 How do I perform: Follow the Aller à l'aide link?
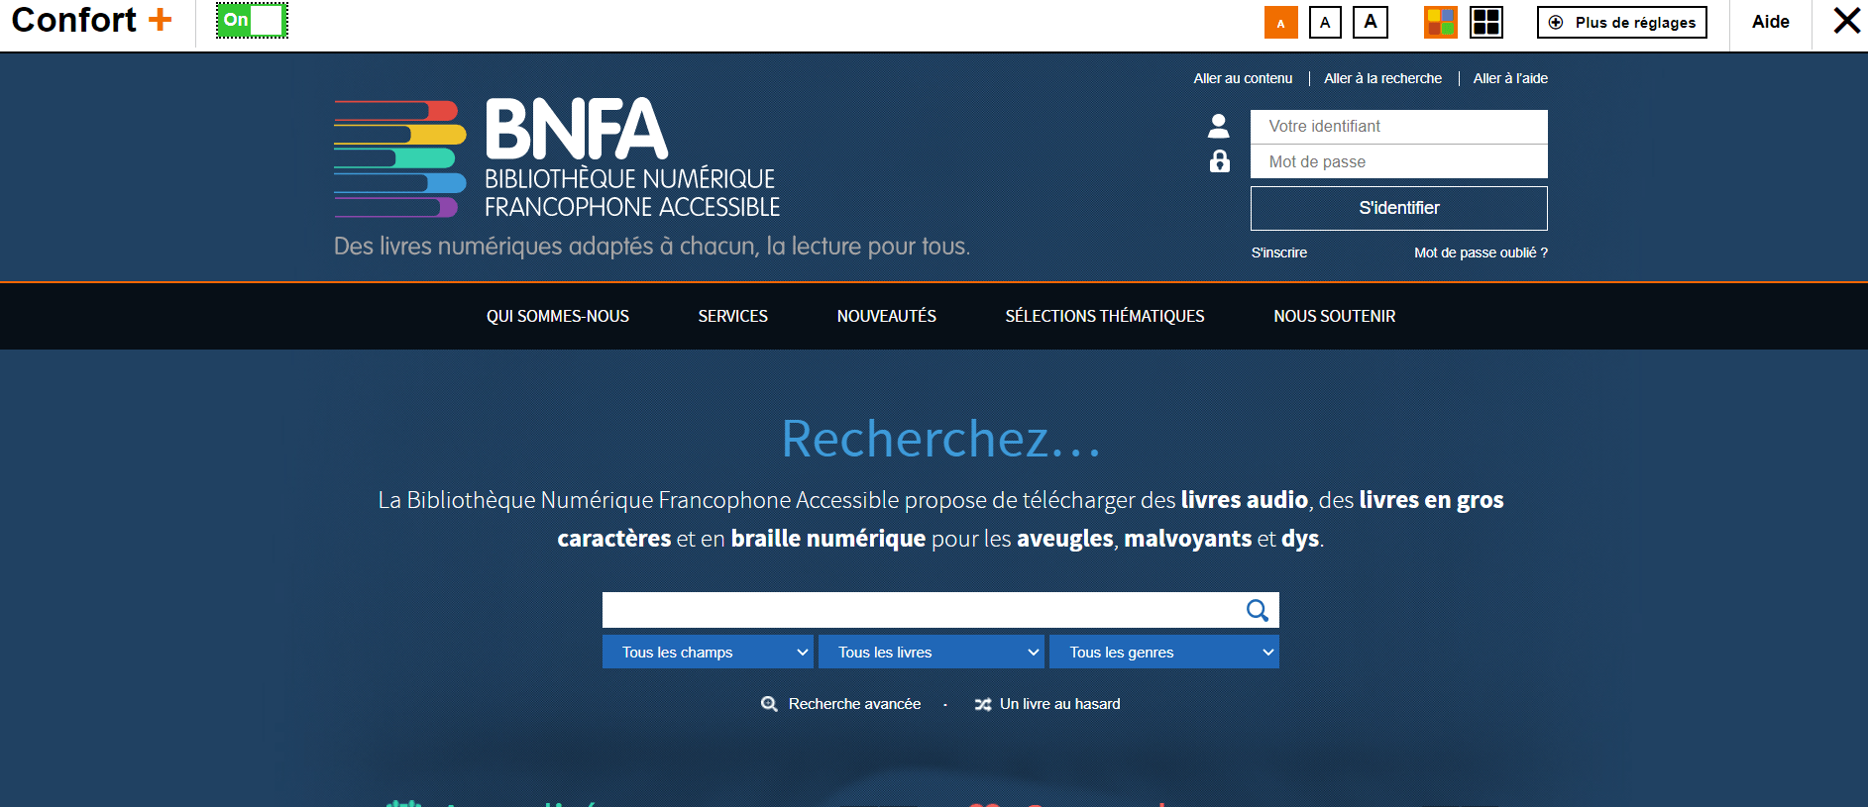(x=1510, y=78)
